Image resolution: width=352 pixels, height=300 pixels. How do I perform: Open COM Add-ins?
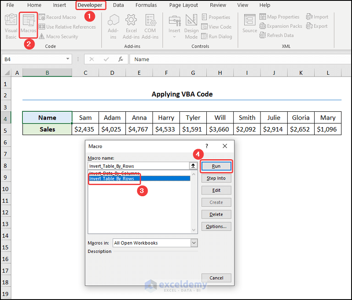pos(150,25)
